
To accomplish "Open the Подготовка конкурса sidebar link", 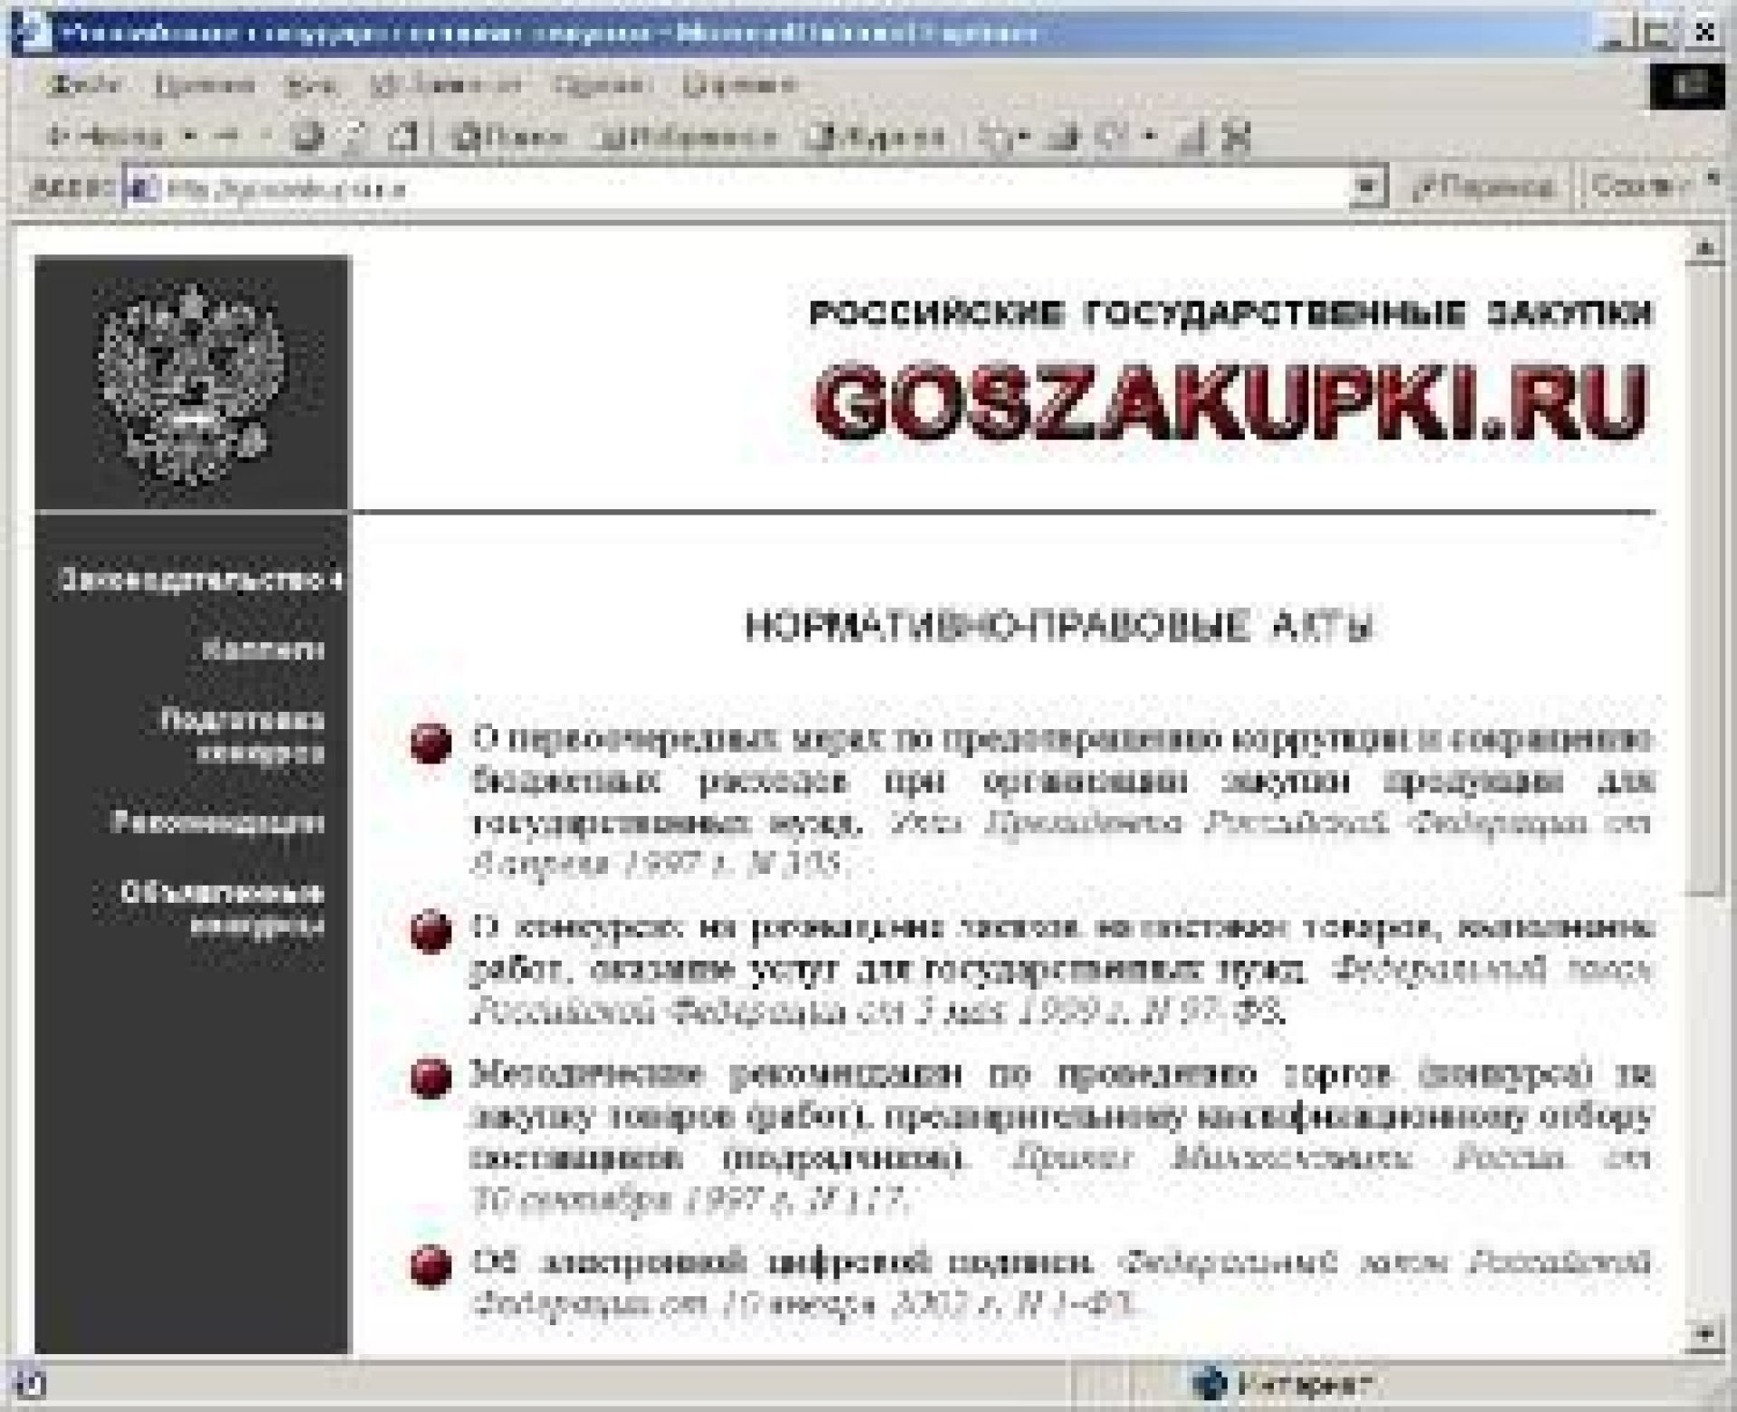I will pos(242,735).
